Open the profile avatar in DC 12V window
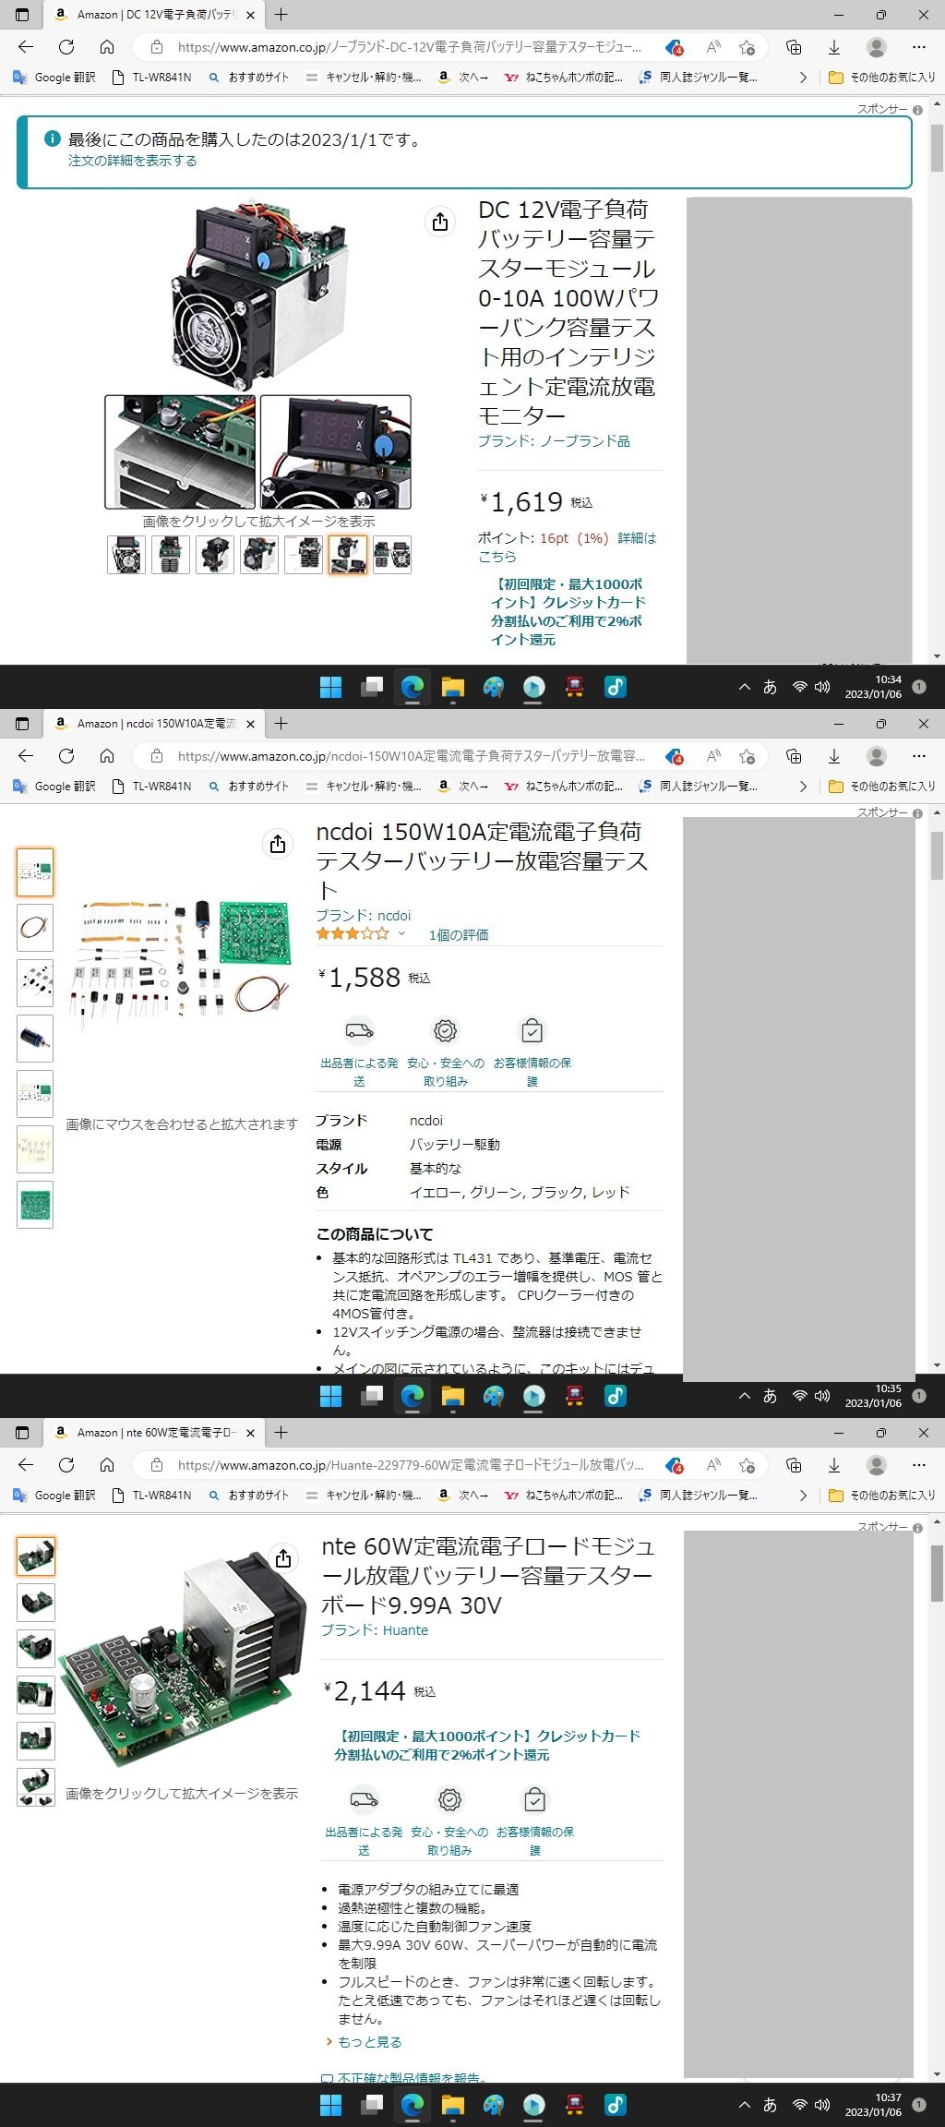 877,47
